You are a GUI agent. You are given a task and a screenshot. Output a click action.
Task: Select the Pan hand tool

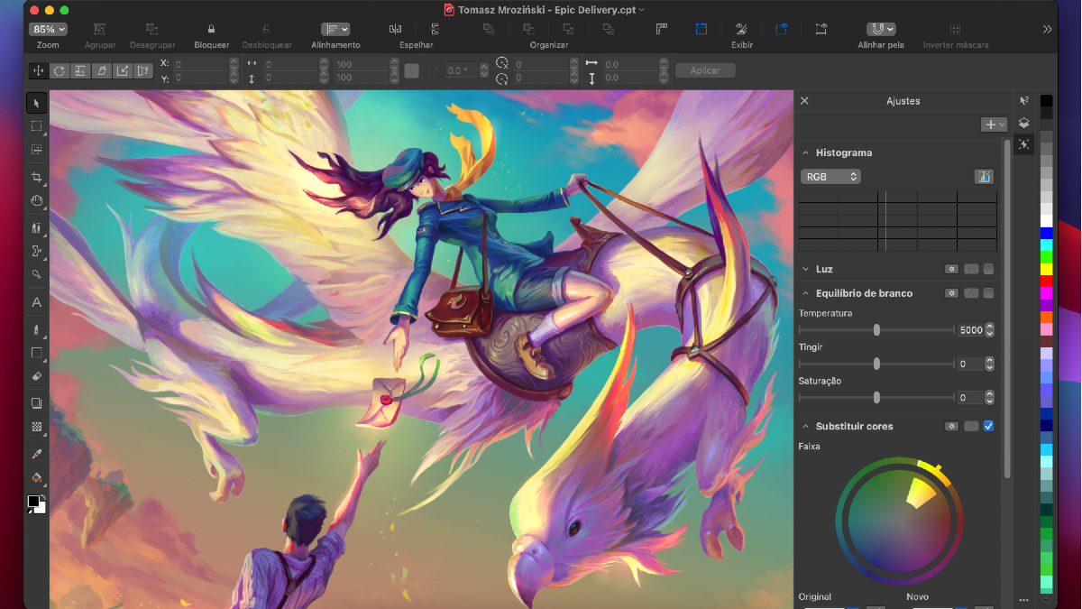(37, 201)
